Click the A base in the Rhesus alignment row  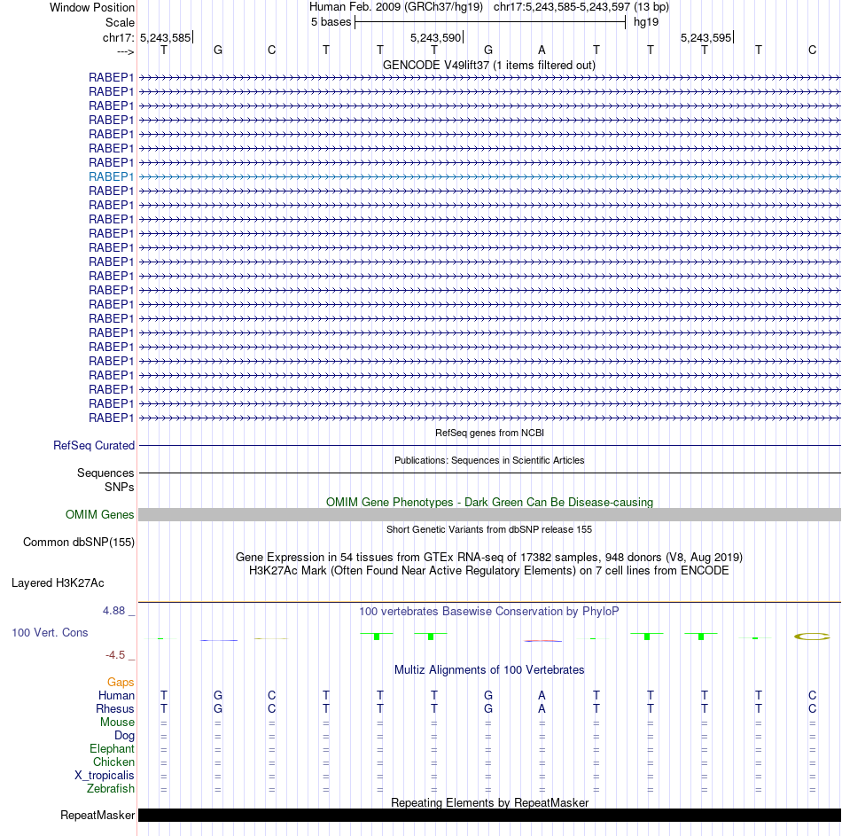click(x=542, y=709)
